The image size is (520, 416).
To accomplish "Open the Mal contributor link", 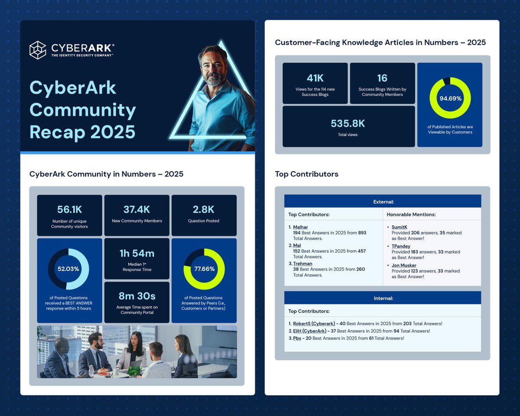I will click(297, 246).
